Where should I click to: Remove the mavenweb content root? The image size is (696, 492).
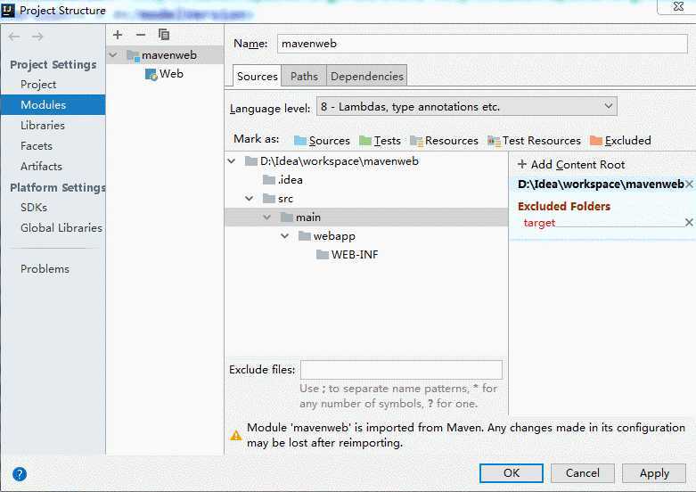[x=689, y=184]
